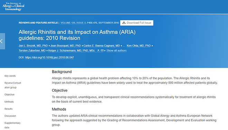Jump to Key words section in sidebar
Screen dimensions: 228x130
point(10,76)
